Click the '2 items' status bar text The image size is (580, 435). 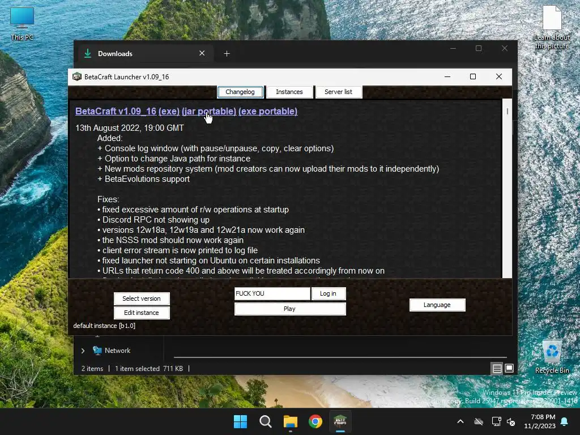(x=92, y=368)
